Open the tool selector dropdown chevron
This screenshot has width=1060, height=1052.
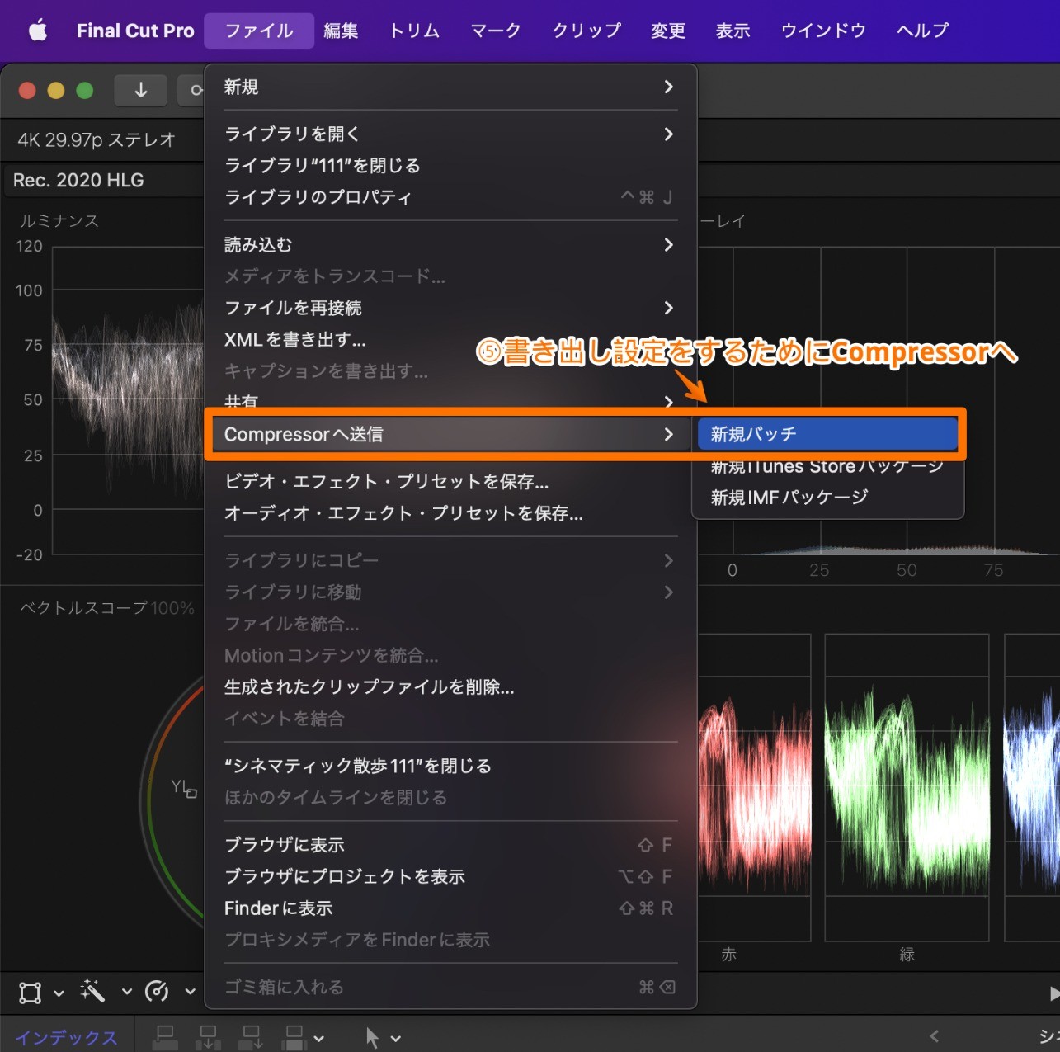coord(395,1039)
